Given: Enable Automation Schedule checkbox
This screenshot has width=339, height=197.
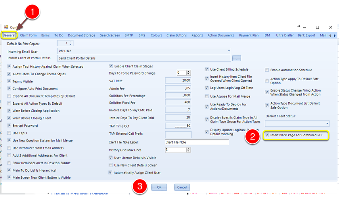Looking at the screenshot, I should [x=267, y=70].
